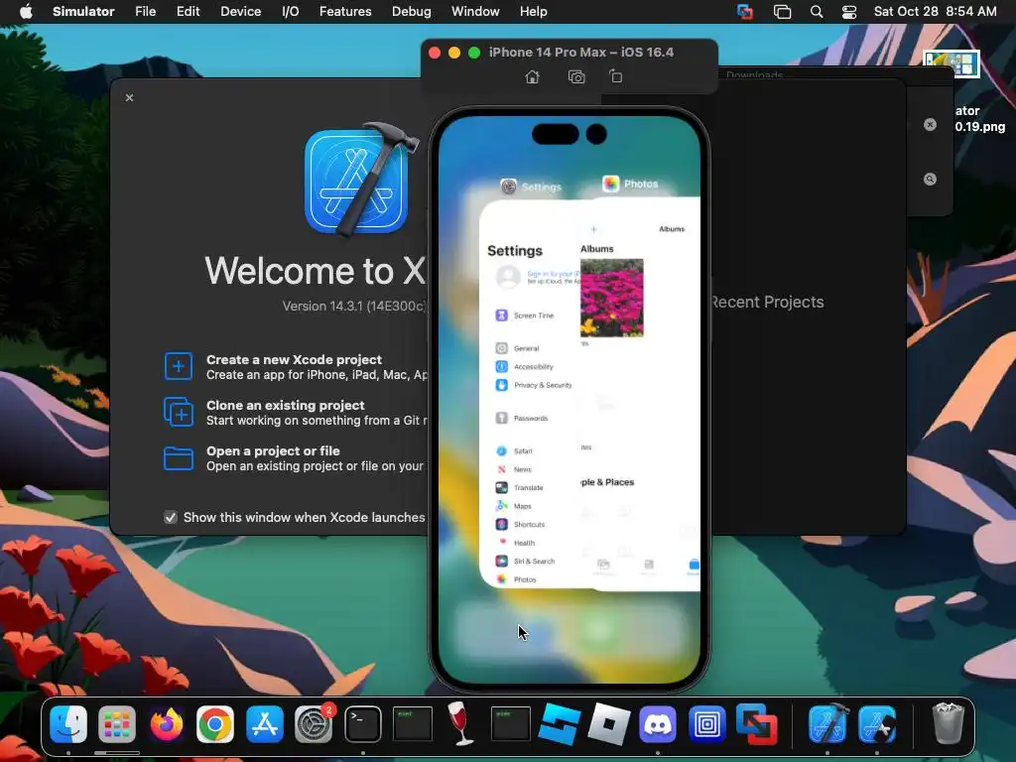This screenshot has height=762, width=1016.
Task: Click the X clear button in Downloads window
Action: point(930,124)
